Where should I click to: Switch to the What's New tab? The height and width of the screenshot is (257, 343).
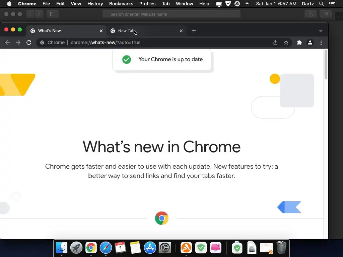coord(66,31)
